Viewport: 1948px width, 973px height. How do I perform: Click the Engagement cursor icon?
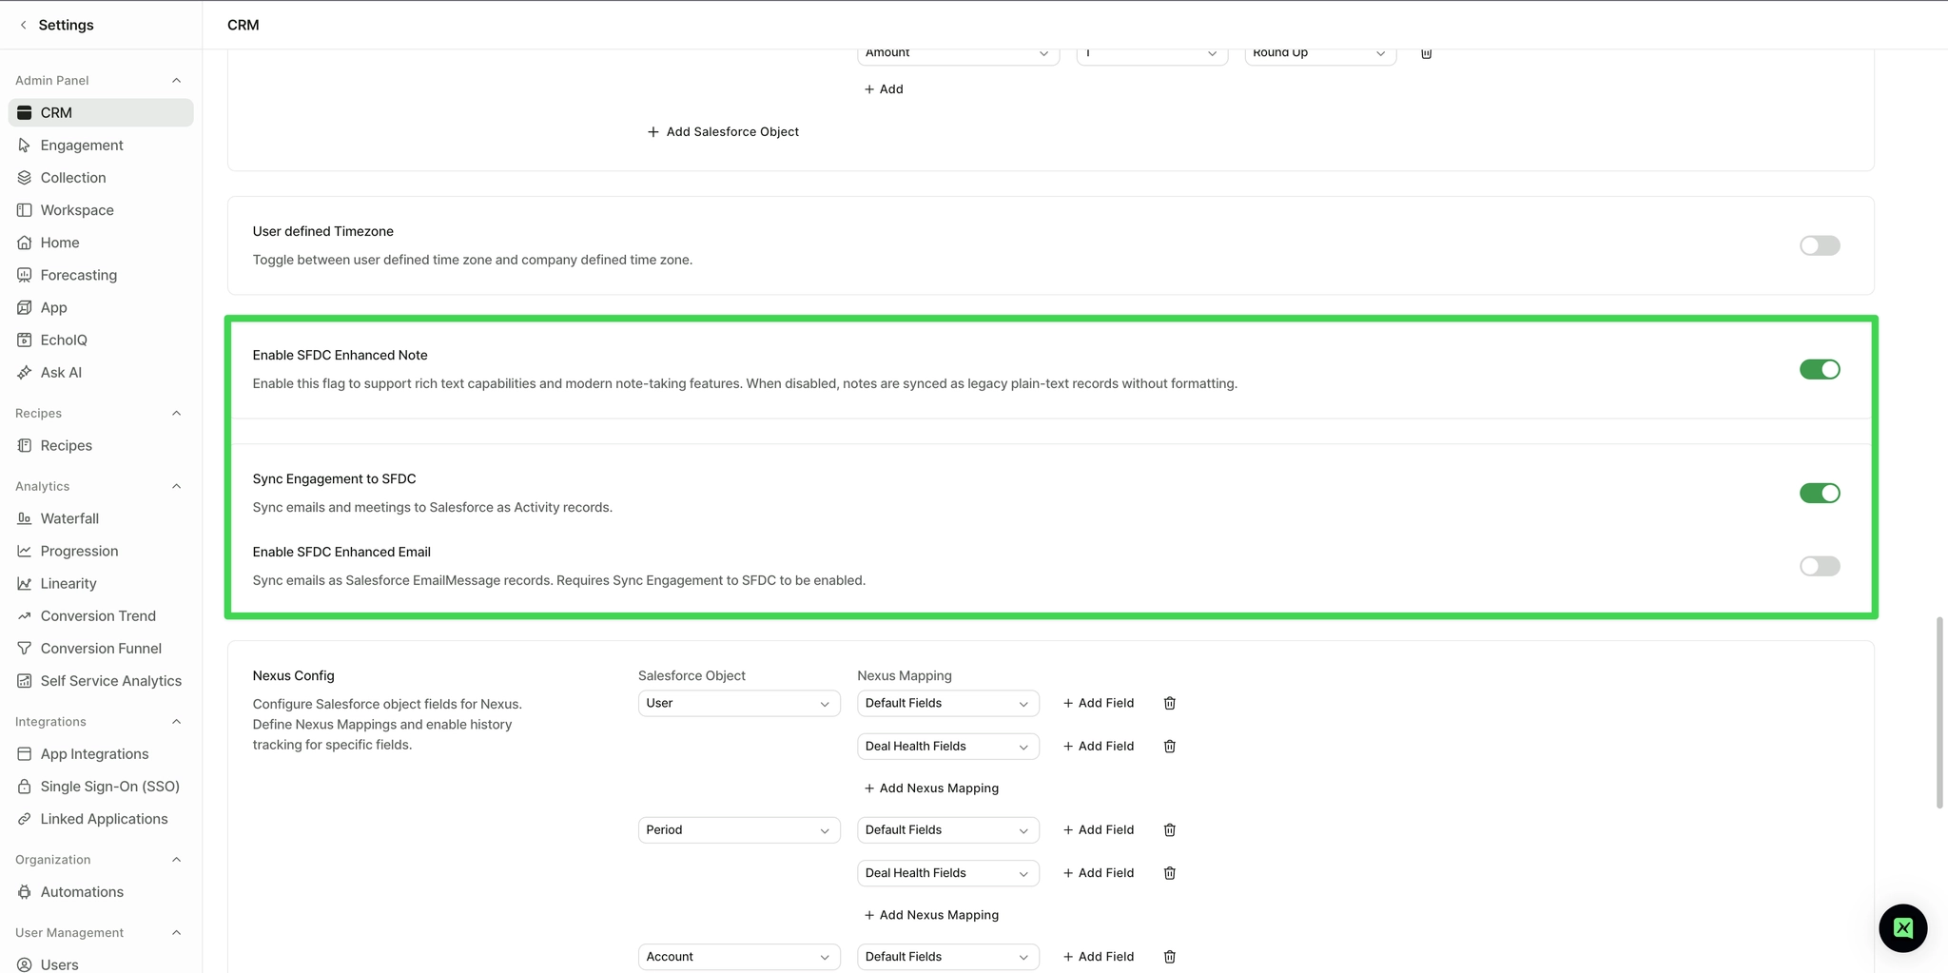click(25, 145)
